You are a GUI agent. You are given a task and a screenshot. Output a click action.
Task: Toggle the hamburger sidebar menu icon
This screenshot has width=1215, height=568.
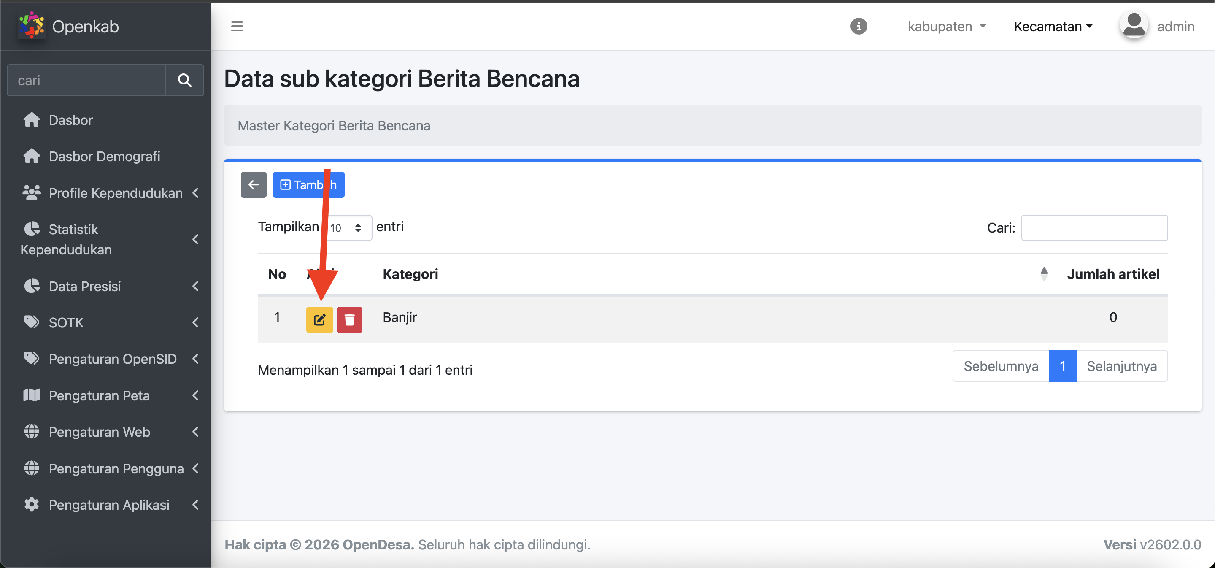point(237,27)
